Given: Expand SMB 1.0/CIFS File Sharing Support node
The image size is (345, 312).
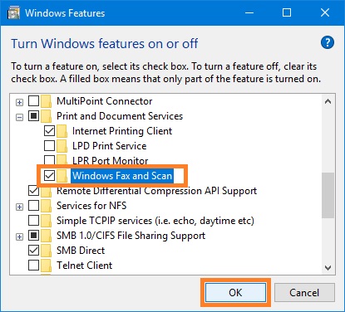Looking at the screenshot, I should pos(19,236).
